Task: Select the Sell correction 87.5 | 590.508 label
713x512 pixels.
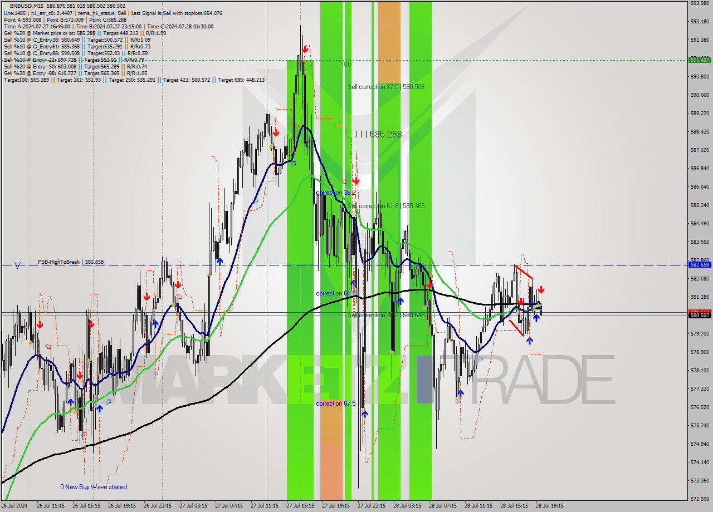Action: click(x=386, y=87)
